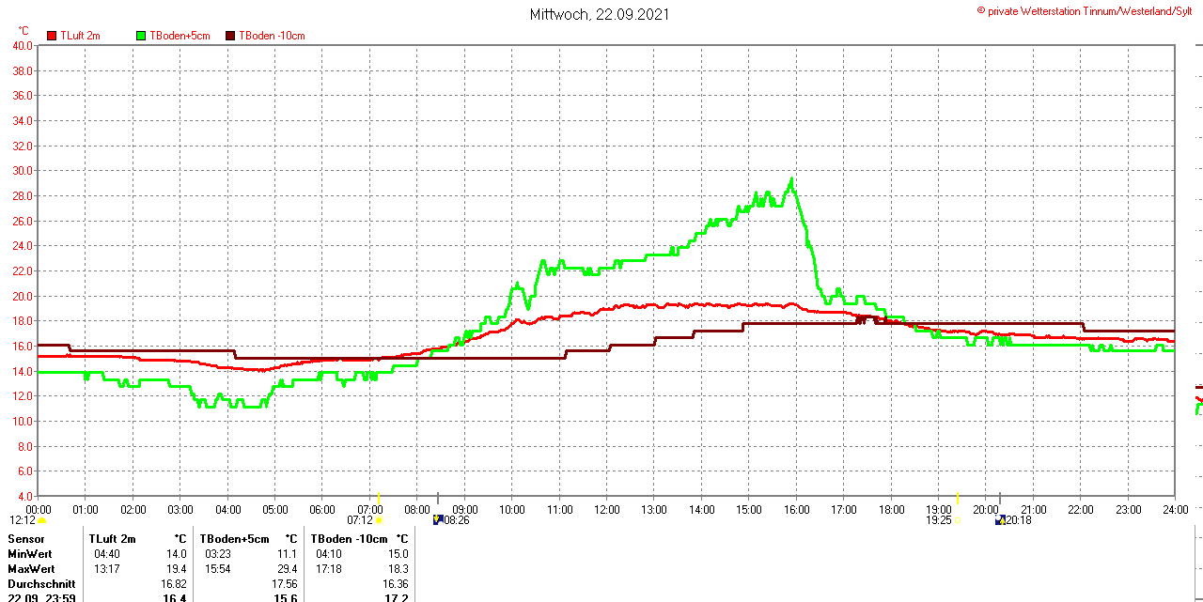Click the MaxWert row label in table

pos(31,569)
